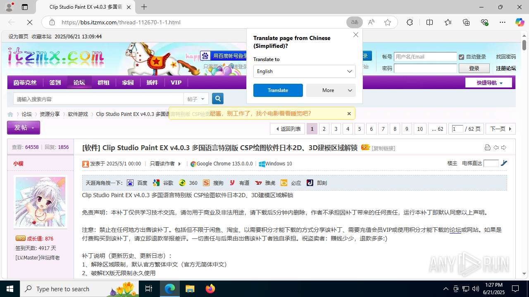Toggle 自动登录 checkbox
This screenshot has width=529, height=297.
pyautogui.click(x=461, y=57)
